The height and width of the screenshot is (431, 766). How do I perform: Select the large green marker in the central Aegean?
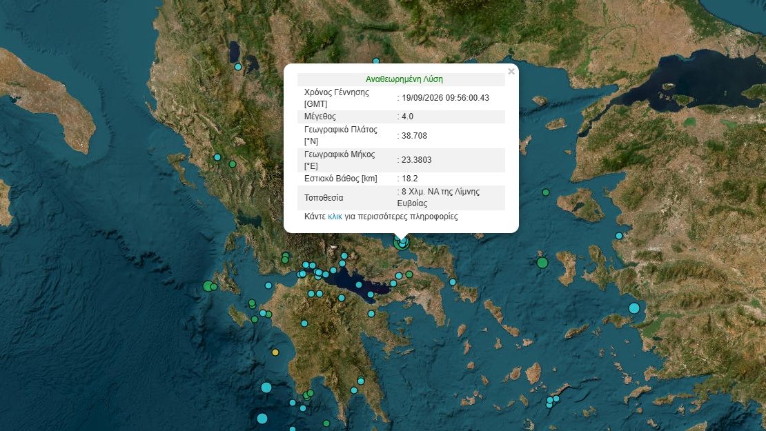pyautogui.click(x=542, y=263)
